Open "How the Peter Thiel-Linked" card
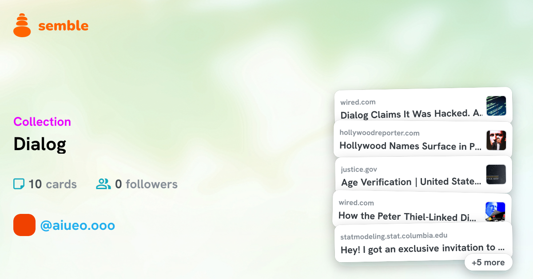Viewport: 533px width, 279px height. pos(422,209)
